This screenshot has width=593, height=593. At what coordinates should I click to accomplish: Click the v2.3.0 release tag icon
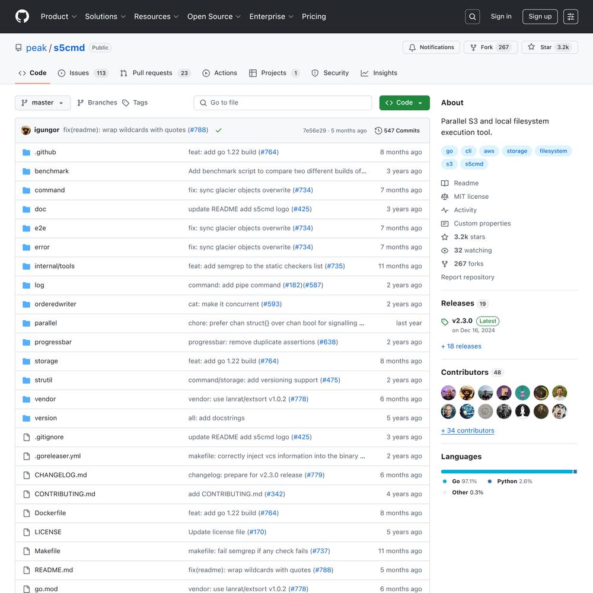445,322
